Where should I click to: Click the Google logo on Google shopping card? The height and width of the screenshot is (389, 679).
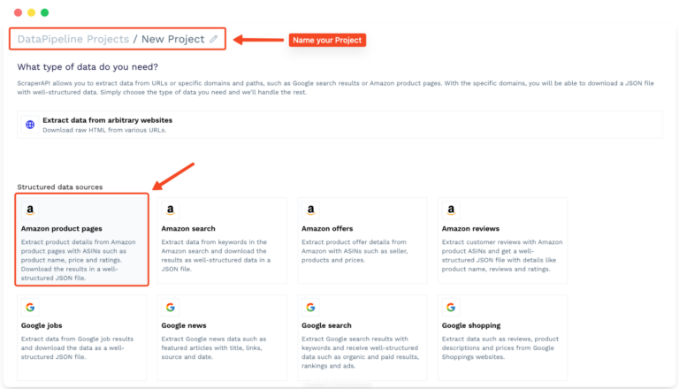click(x=451, y=308)
